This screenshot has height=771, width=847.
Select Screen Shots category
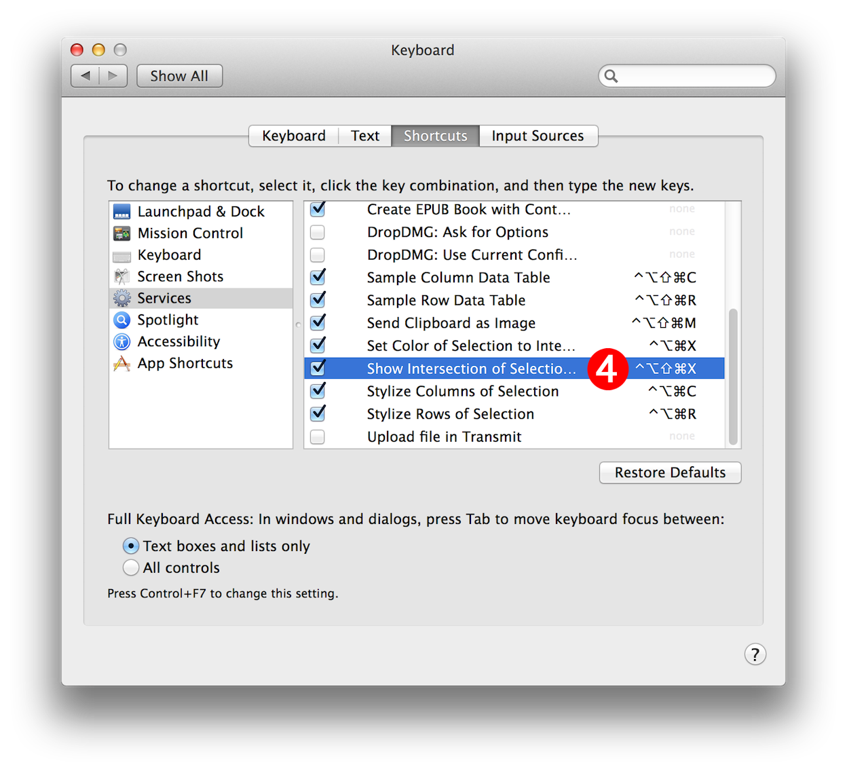201,277
